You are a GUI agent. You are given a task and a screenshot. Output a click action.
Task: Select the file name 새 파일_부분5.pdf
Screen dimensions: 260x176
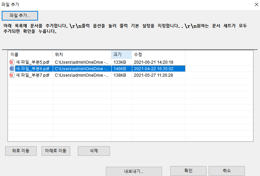tap(33, 62)
